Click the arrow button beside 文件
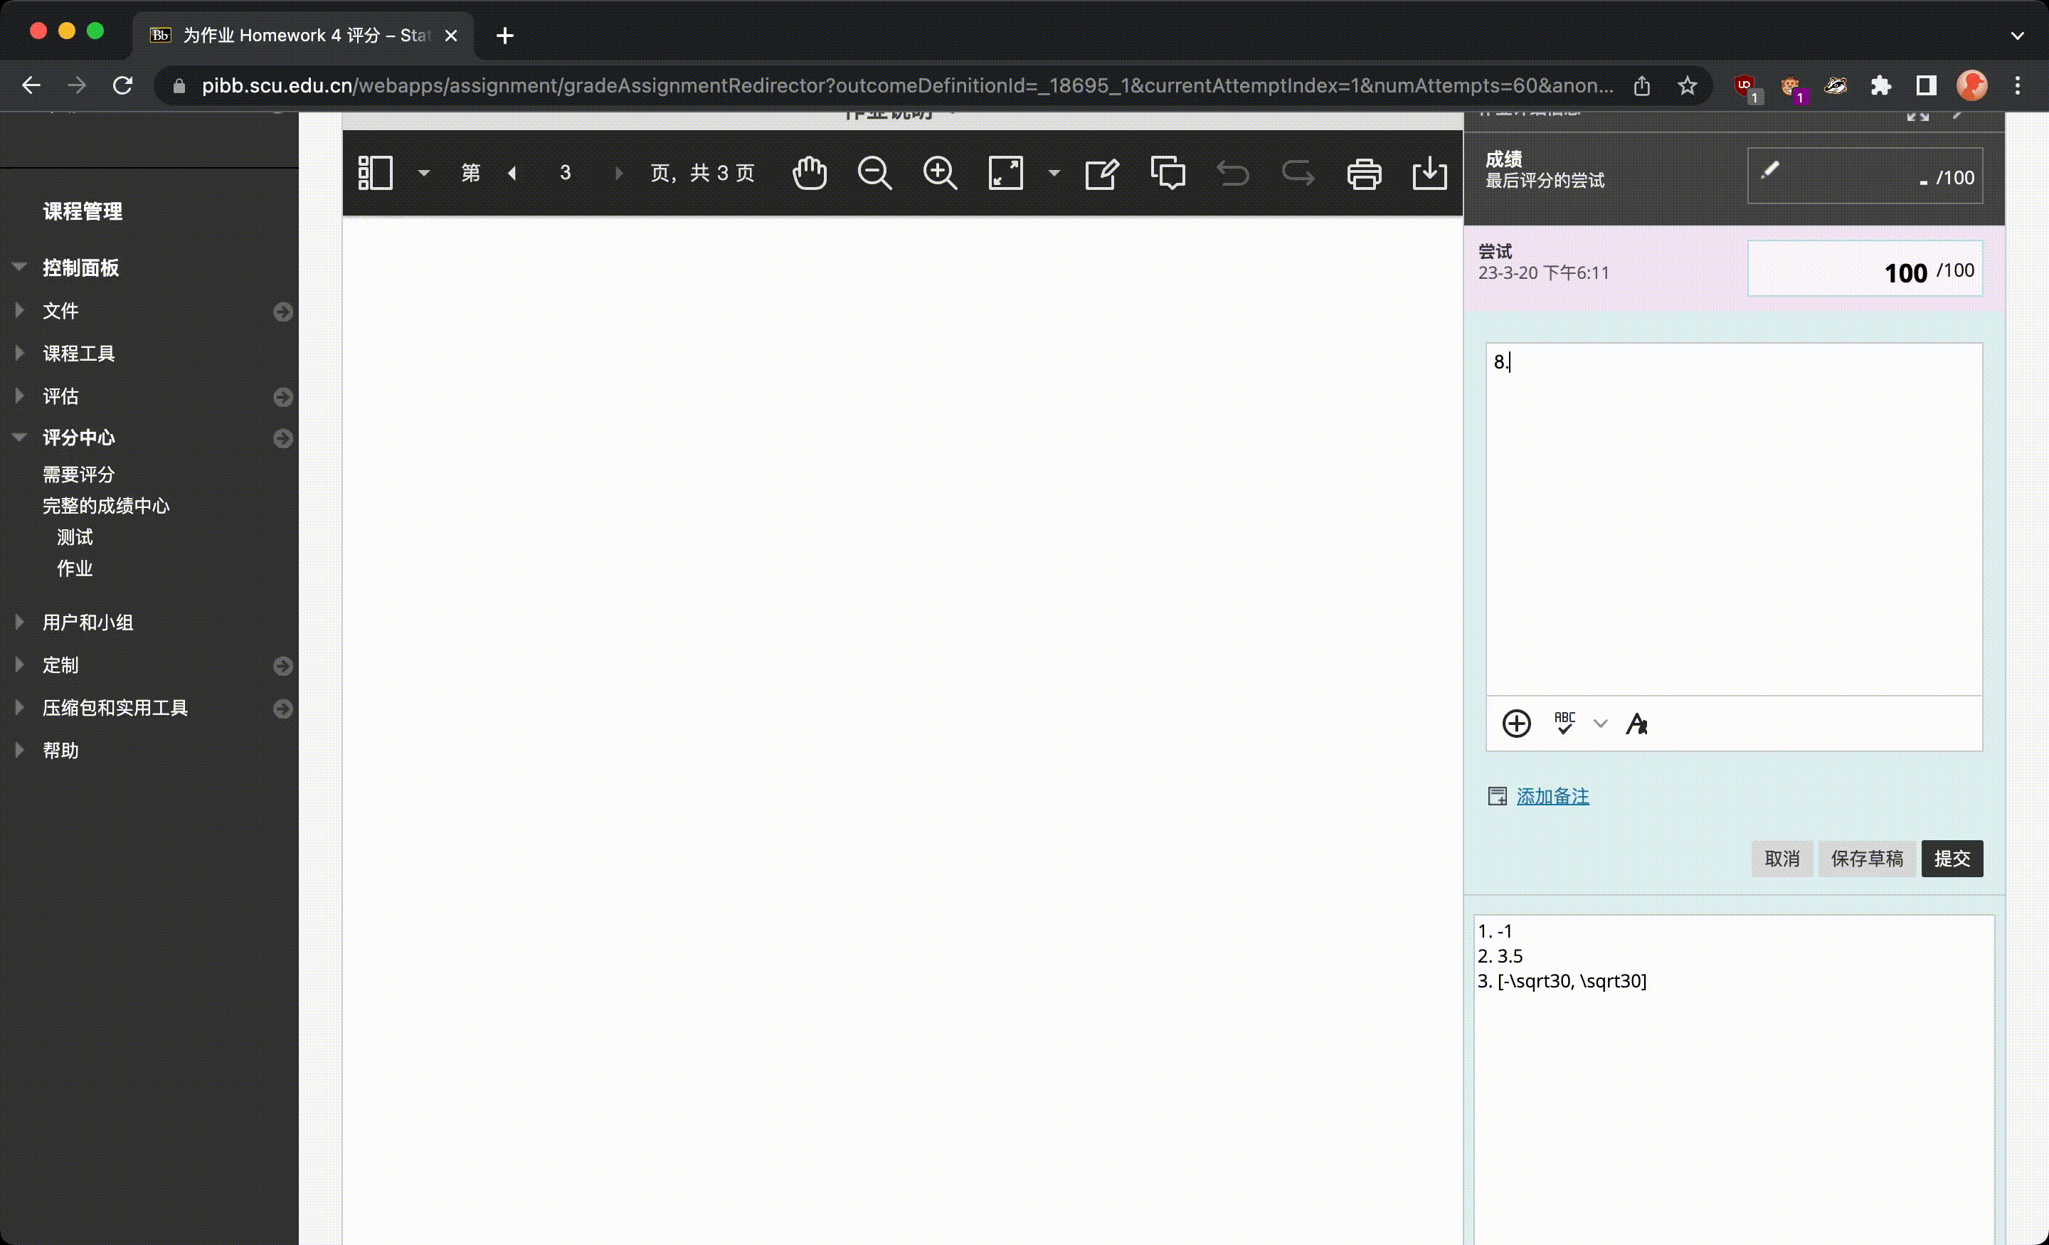The width and height of the screenshot is (2049, 1245). (x=282, y=311)
